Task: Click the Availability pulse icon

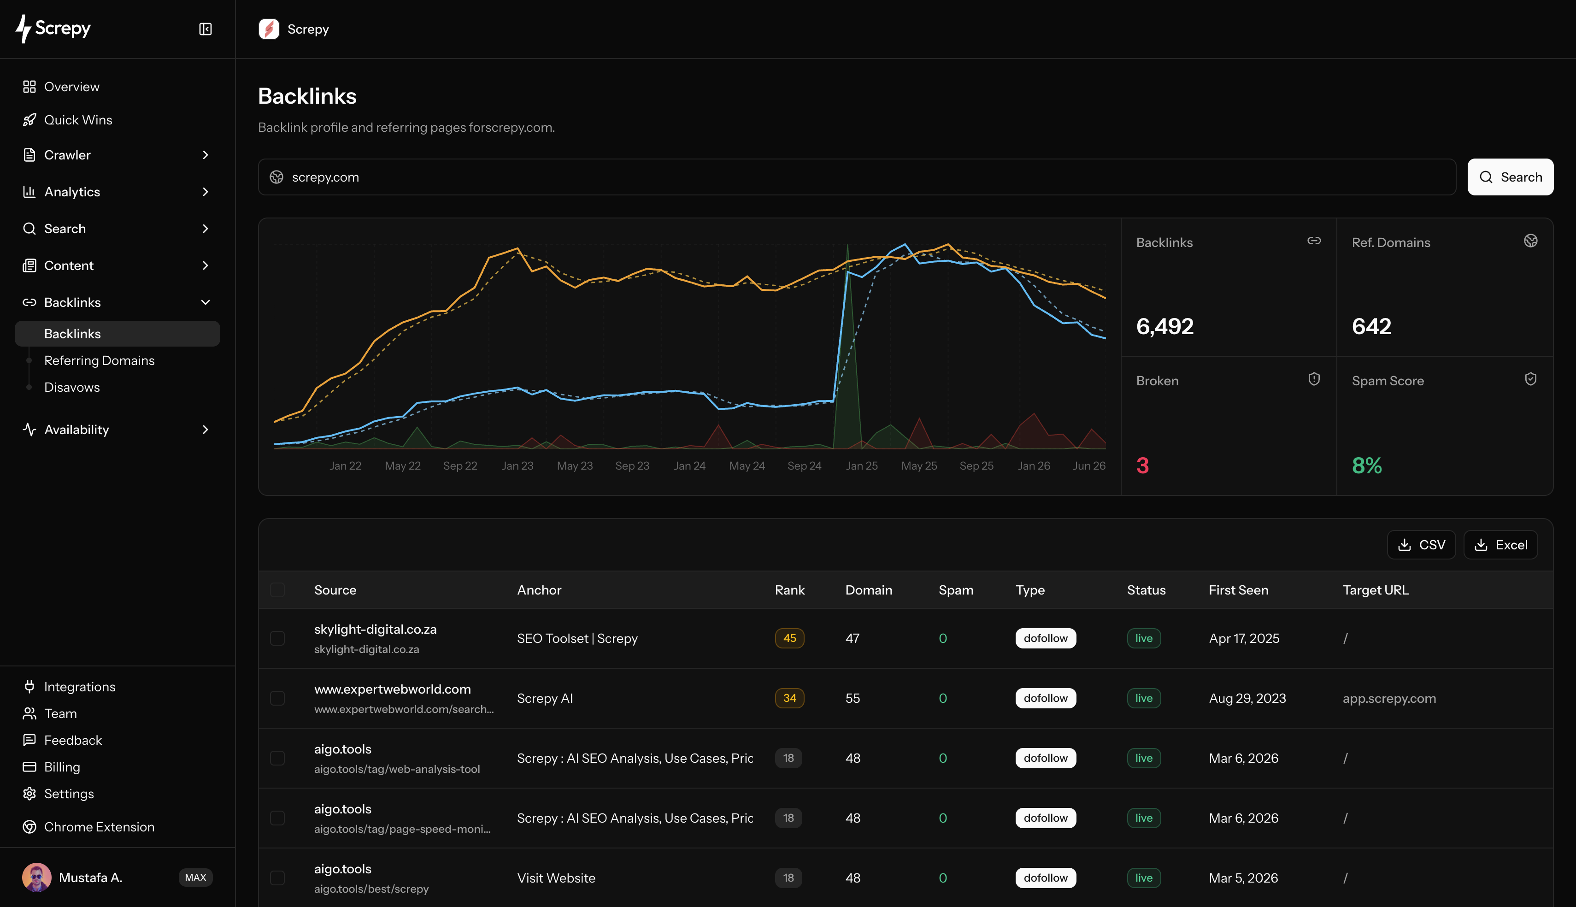Action: point(29,429)
